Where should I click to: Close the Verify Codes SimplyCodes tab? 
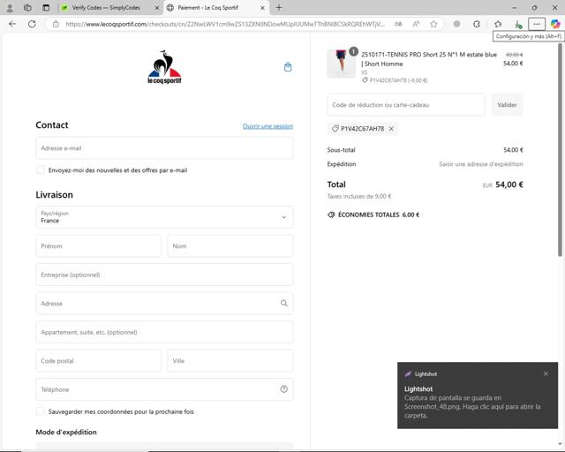pos(157,8)
